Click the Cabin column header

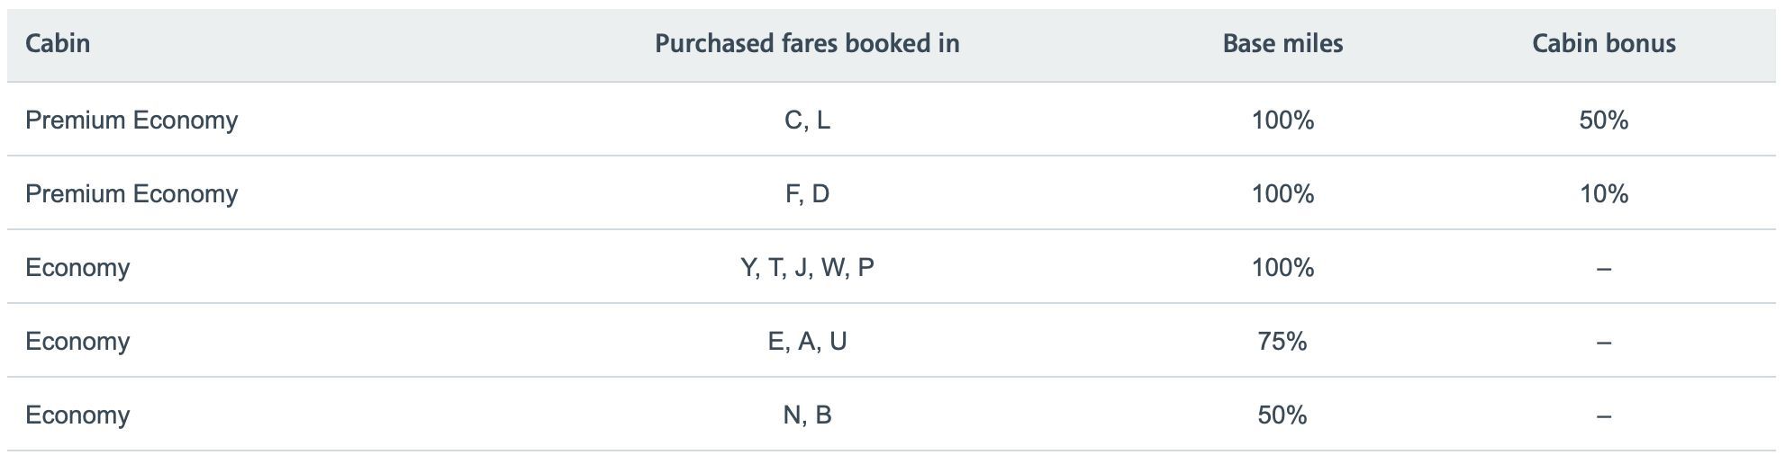click(x=58, y=43)
